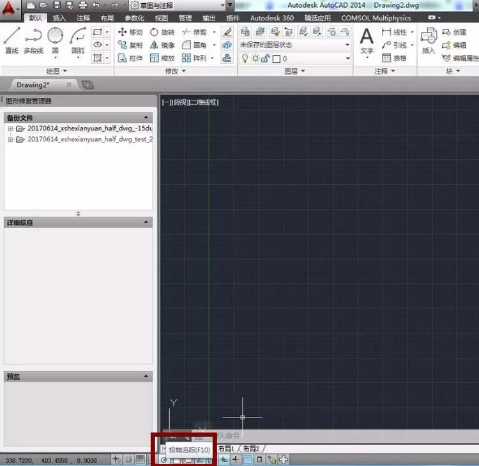
Task: Activate the 移动 (Move) command
Action: click(130, 32)
